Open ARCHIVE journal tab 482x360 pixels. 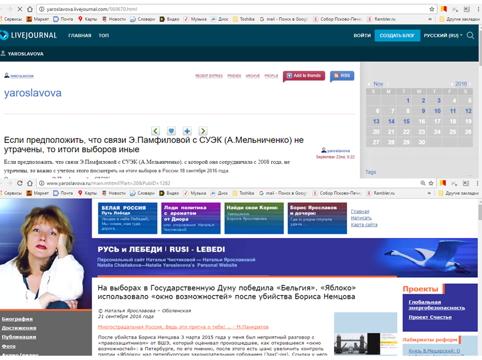coord(253,76)
